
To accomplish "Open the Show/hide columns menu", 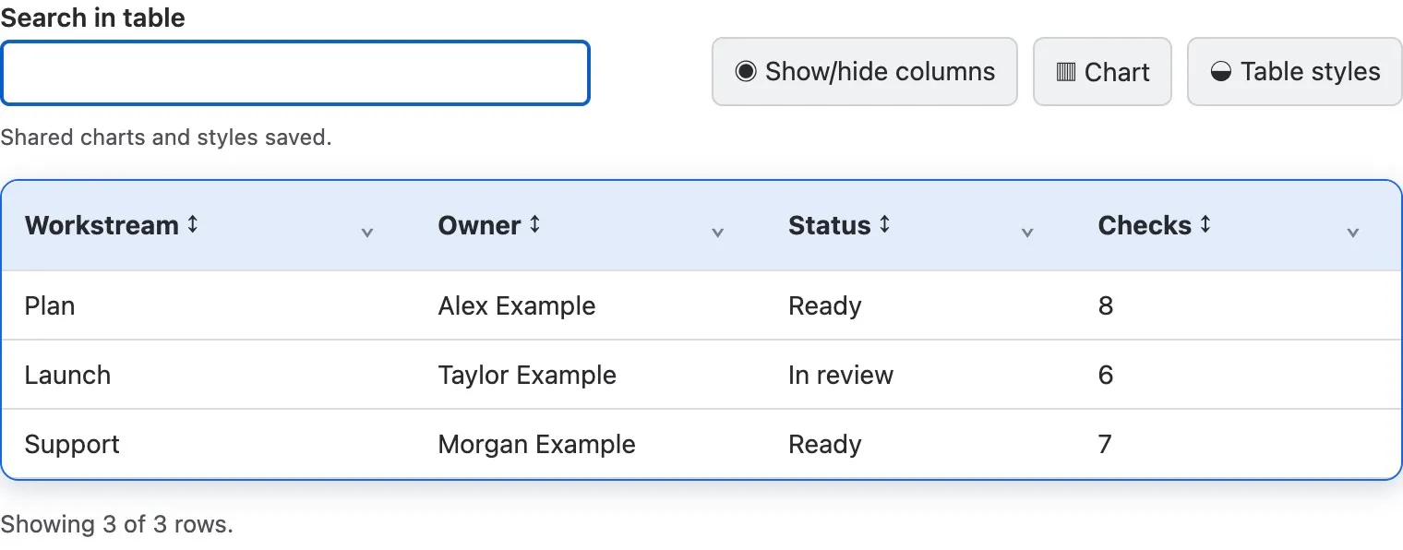I will coord(864,72).
